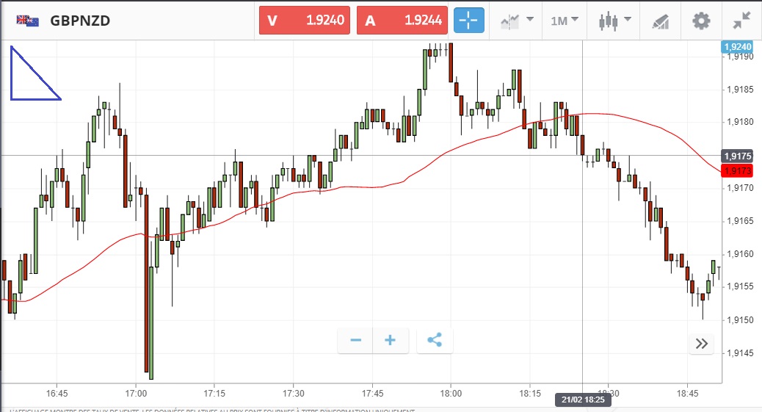The image size is (762, 412).
Task: Open the candlestick chart type dropdown
Action: pyautogui.click(x=612, y=21)
